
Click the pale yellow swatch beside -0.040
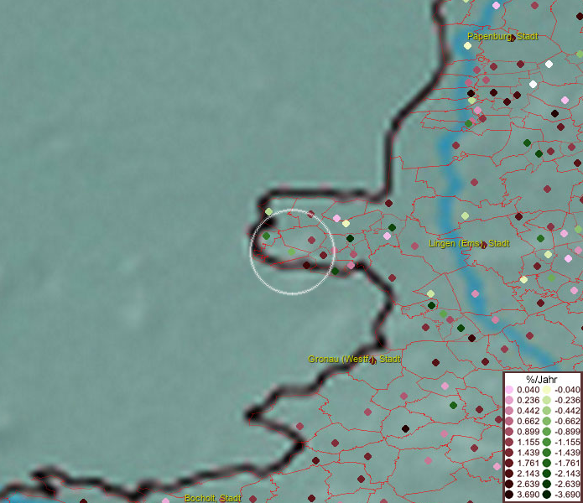(547, 390)
